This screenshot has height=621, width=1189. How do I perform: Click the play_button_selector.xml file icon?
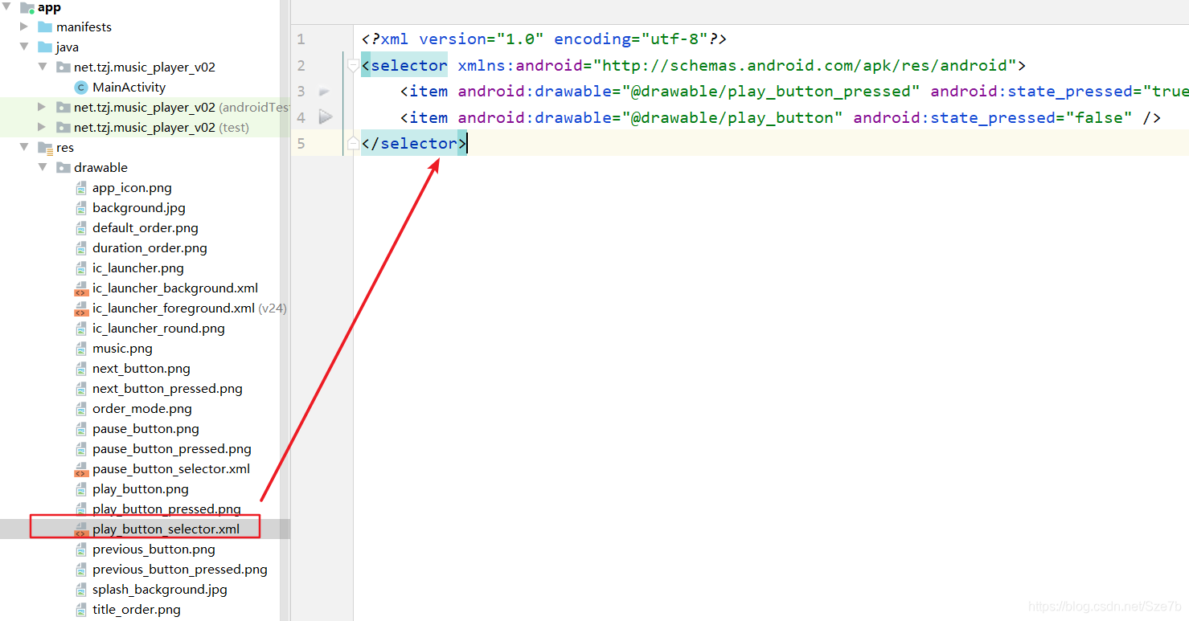coord(81,529)
